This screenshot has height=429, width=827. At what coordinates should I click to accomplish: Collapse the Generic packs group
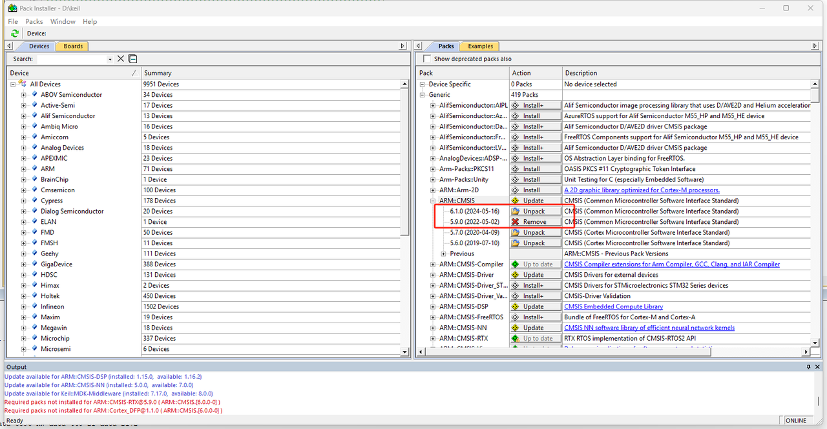coord(423,95)
